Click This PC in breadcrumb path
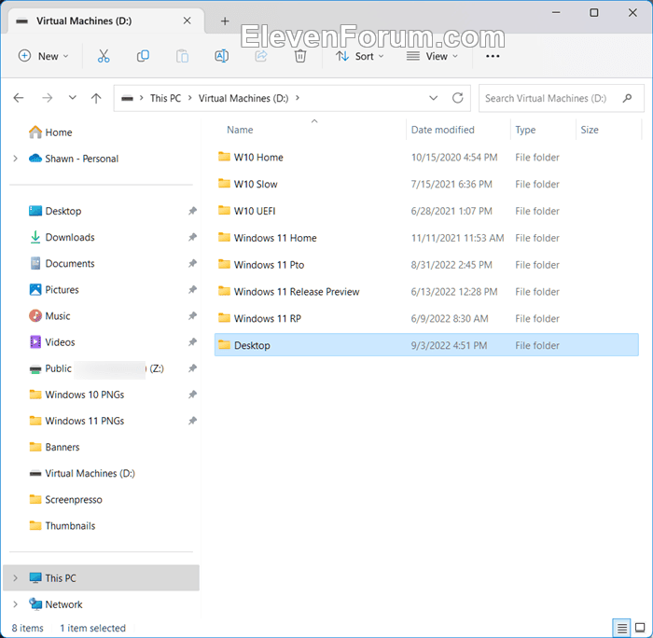 [165, 98]
